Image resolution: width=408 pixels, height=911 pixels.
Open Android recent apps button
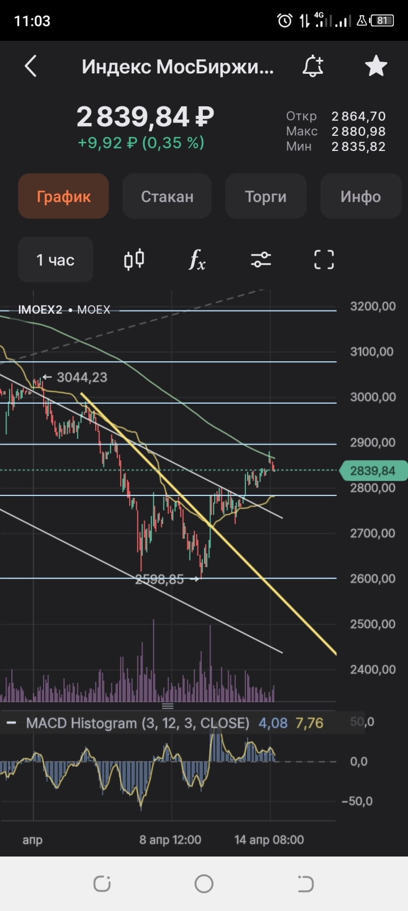(102, 884)
